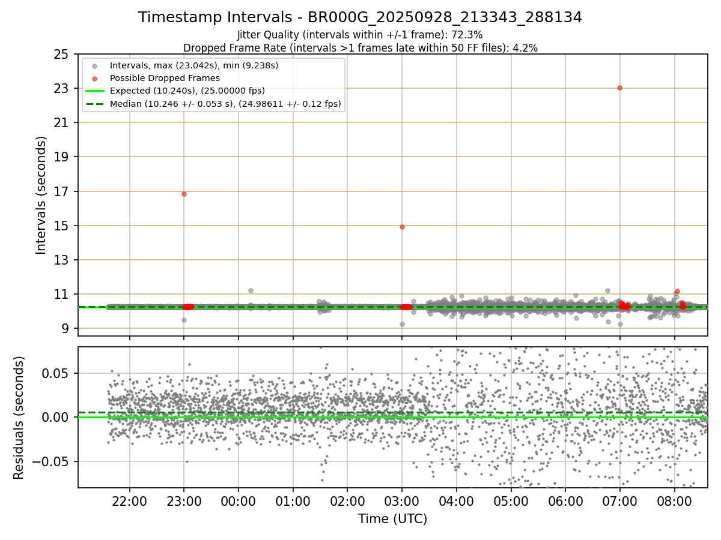This screenshot has width=721, height=540.
Task: Click the y-axis label 'Residuals (seconds)'
Action: 19,418
